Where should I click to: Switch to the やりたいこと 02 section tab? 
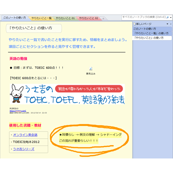89,18
